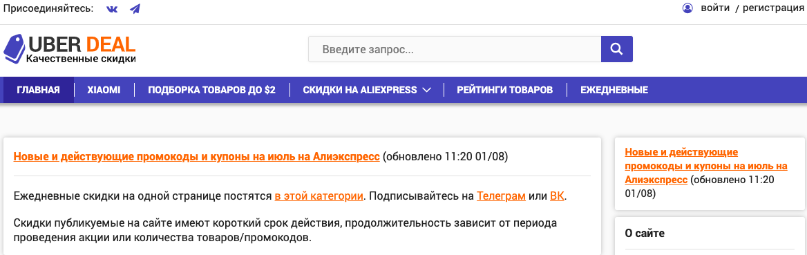The height and width of the screenshot is (255, 807).
Task: Focus the Введите запрос search field
Action: (x=455, y=49)
